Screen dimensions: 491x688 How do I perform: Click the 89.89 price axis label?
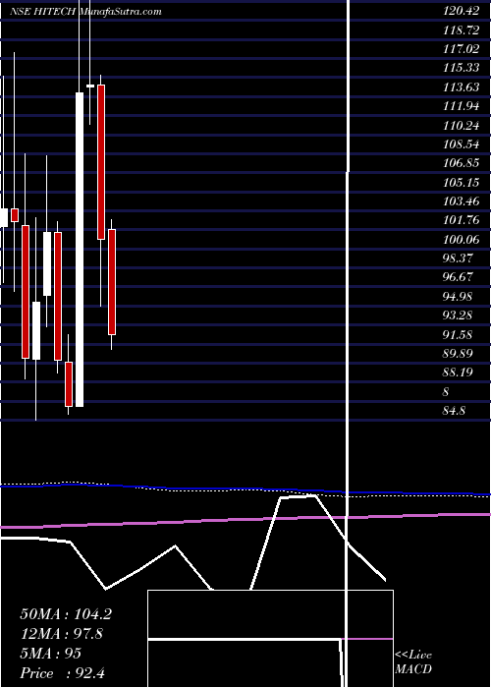pos(458,354)
